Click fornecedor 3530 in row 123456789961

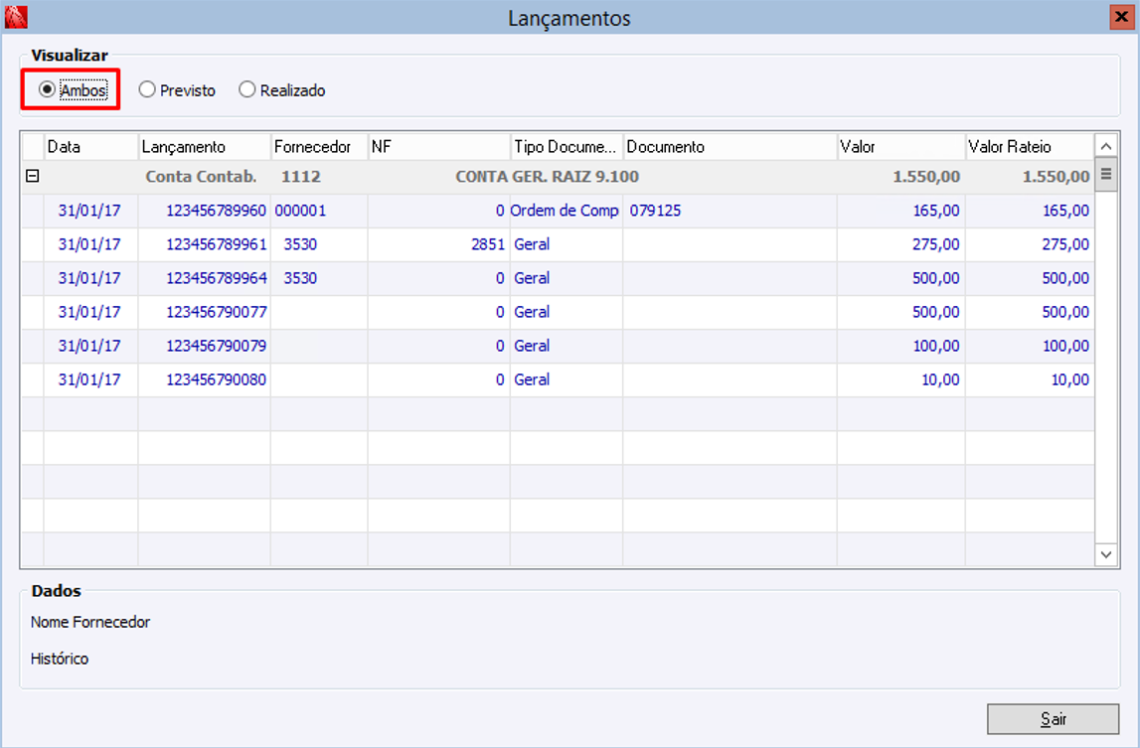(319, 244)
